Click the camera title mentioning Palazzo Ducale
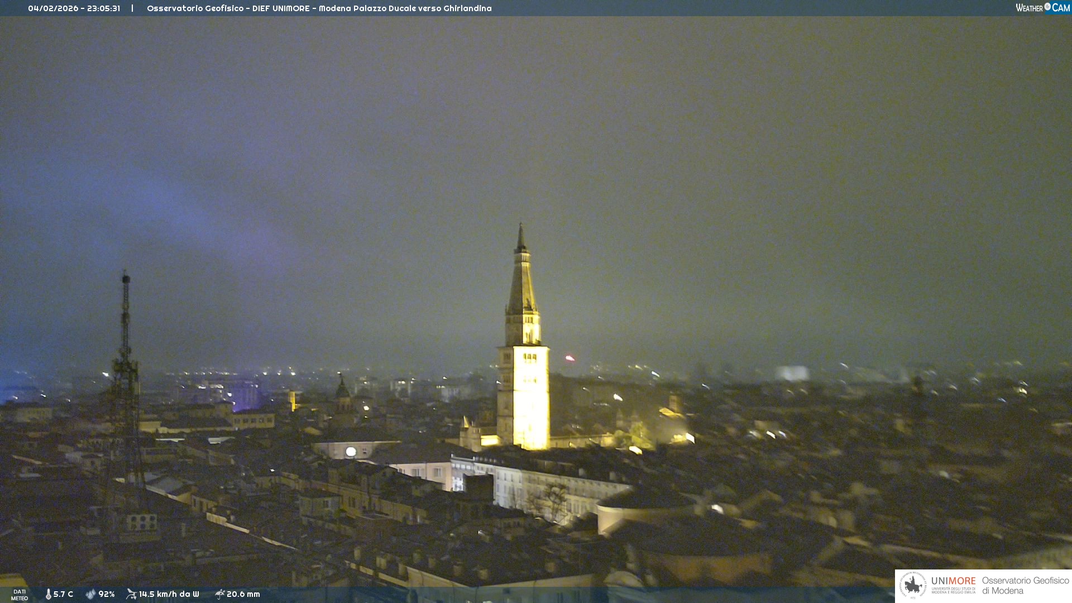 pos(319,8)
